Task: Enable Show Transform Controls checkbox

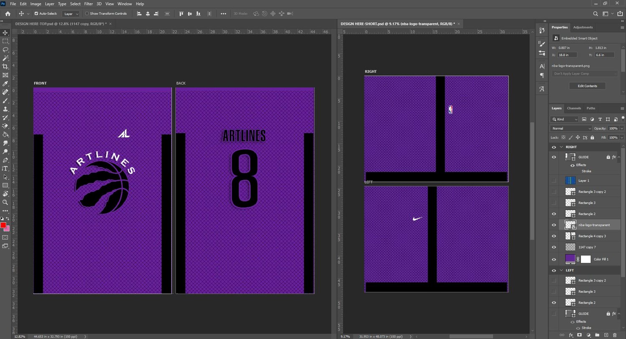Action: tap(87, 14)
